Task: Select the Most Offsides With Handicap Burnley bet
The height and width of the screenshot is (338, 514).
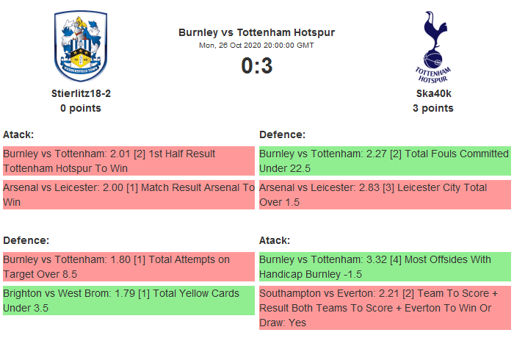Action: coord(384,267)
